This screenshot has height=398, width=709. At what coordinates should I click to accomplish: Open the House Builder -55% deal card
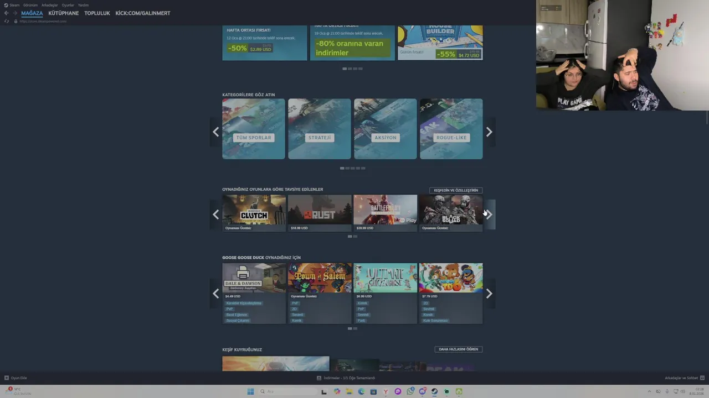coord(440,43)
